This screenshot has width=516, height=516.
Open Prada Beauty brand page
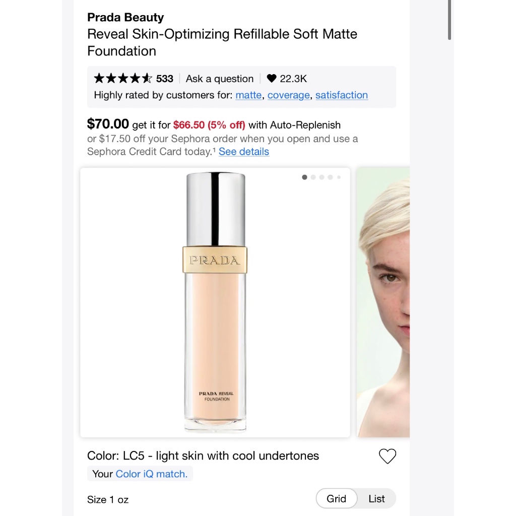click(x=125, y=17)
